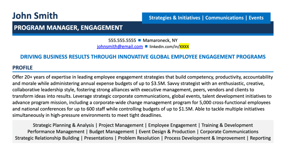Click Events in the blue header box
Image resolution: width=290 pixels, height=145 pixels.
[256, 18]
